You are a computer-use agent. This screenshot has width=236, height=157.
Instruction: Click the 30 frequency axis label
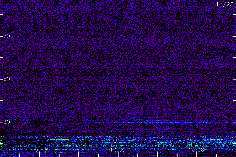pos(7,122)
